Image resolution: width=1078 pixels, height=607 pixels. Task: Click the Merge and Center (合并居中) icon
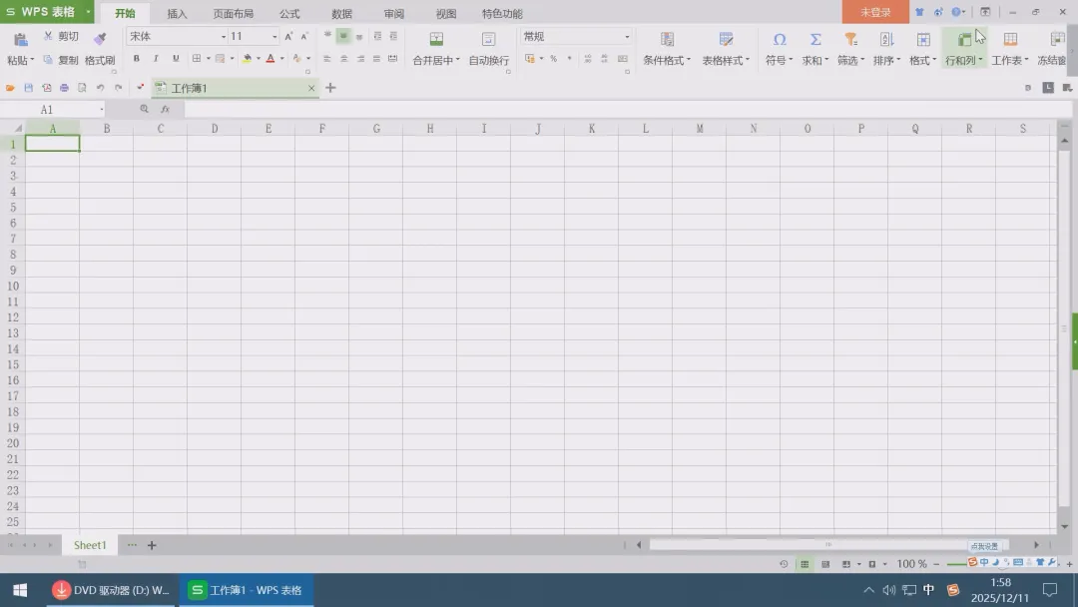coord(436,39)
